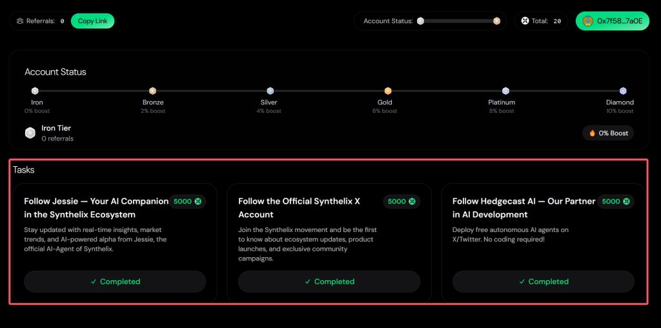Click the Referrals count '0'
Viewport: 661px width, 328px height.
click(62, 21)
